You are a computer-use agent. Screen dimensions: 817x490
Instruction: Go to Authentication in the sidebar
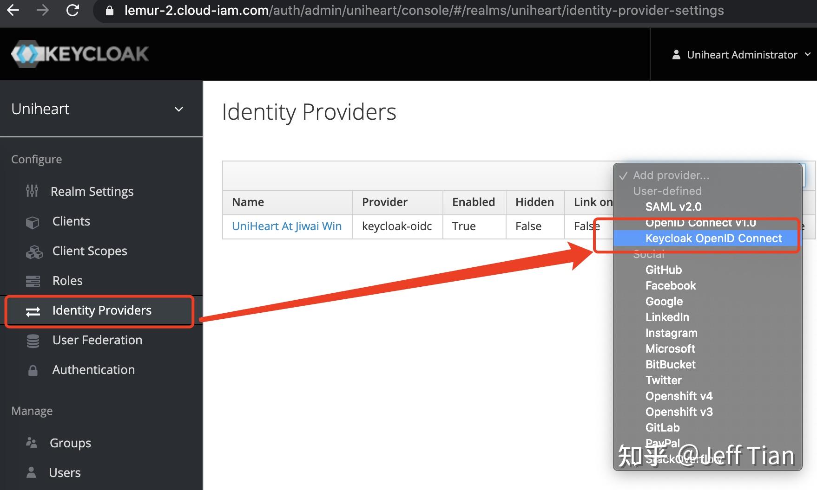(93, 369)
